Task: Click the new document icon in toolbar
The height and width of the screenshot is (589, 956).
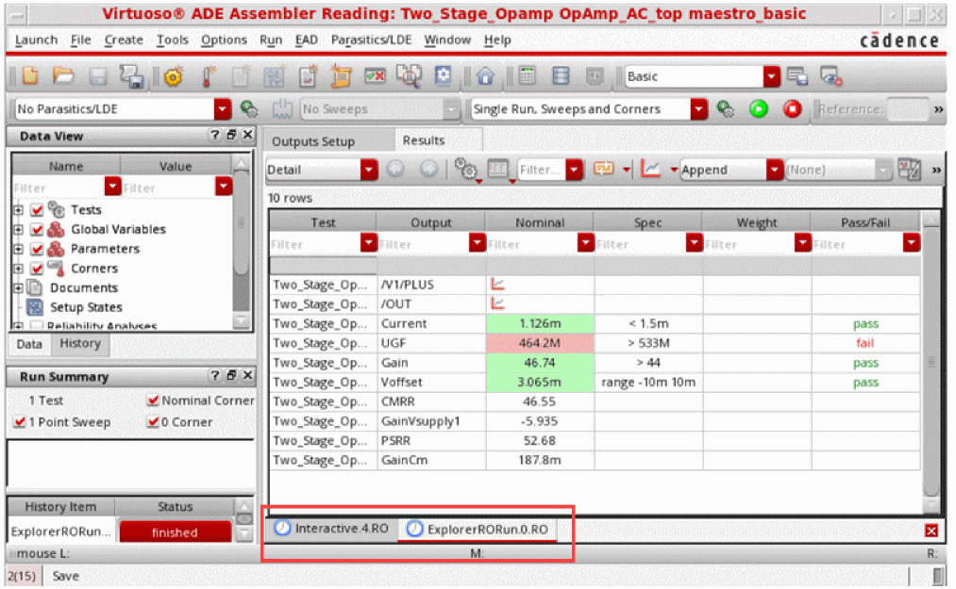Action: (31, 76)
